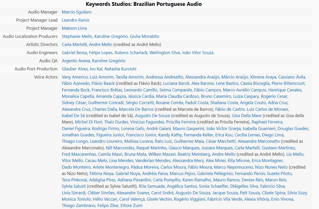Select the Adna Cruz link
The height and width of the screenshot is (209, 319).
(x=278, y=103)
